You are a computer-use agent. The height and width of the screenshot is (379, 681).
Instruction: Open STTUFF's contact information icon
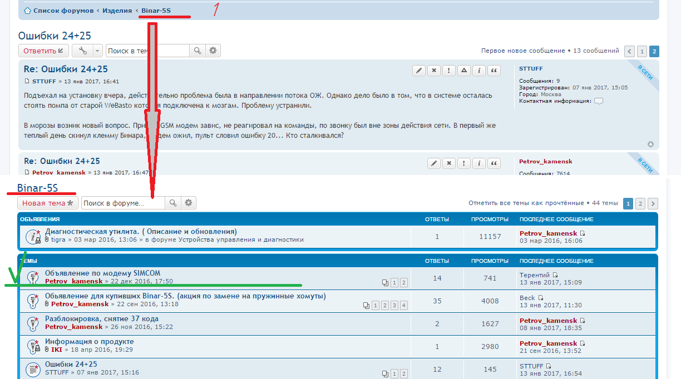click(x=599, y=101)
